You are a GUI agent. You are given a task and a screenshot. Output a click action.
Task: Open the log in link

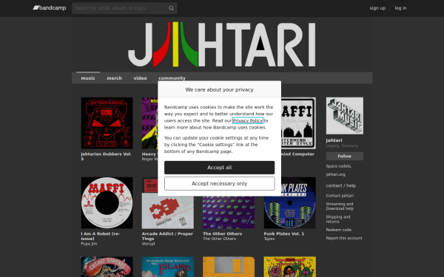[400, 8]
